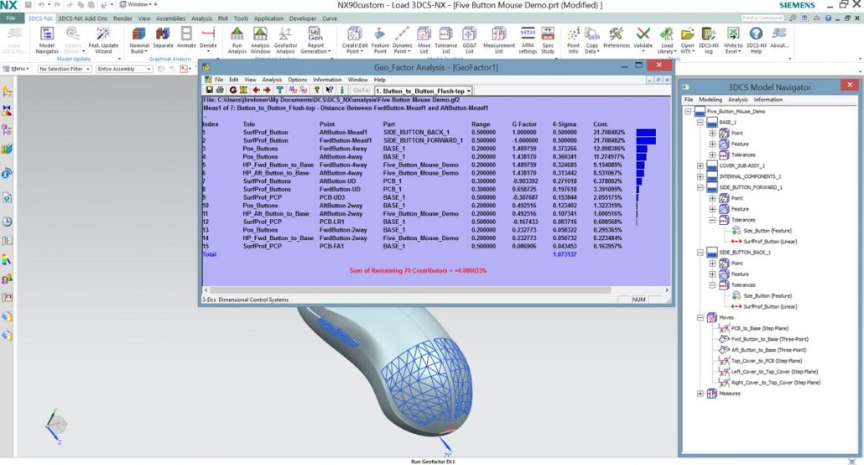The image size is (864, 465).
Task: Click the Write to Excel icon
Action: pos(732,38)
